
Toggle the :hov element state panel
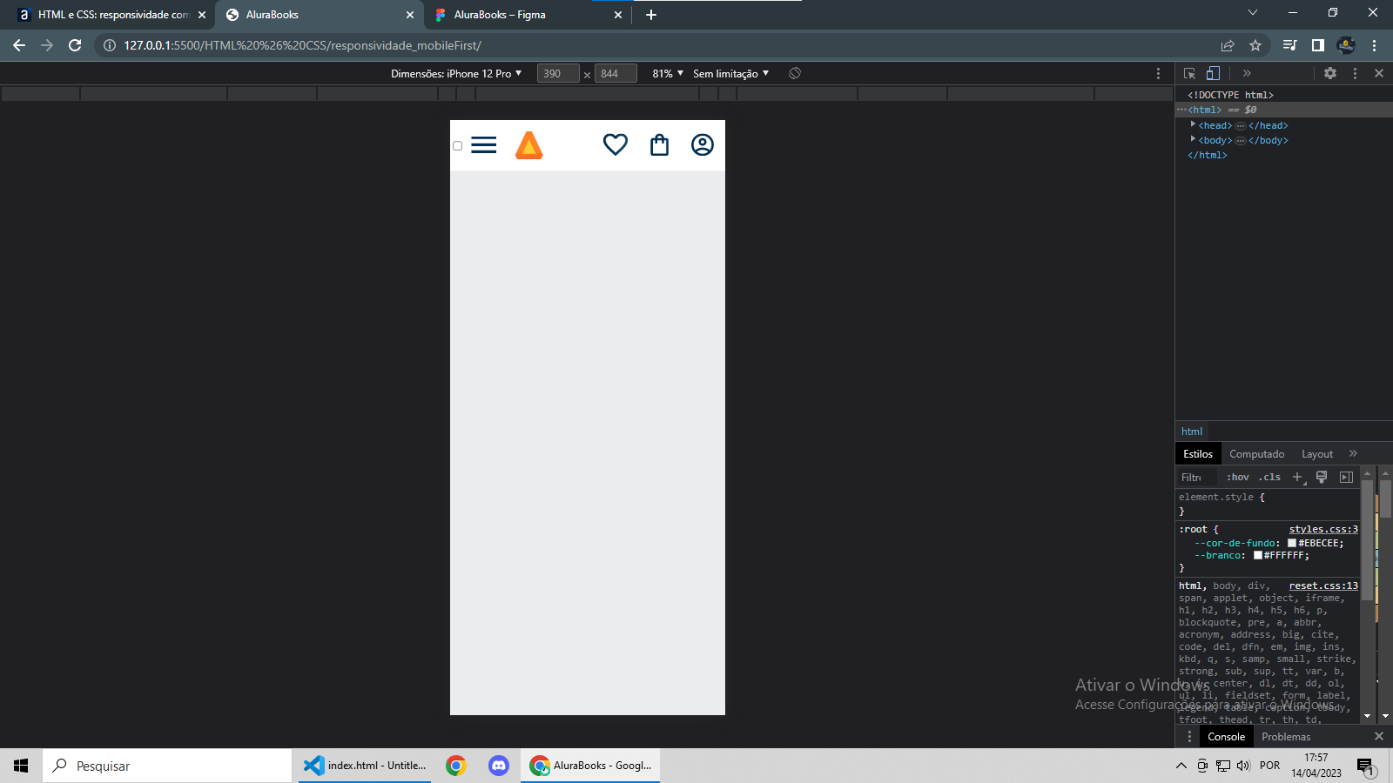pyautogui.click(x=1237, y=477)
